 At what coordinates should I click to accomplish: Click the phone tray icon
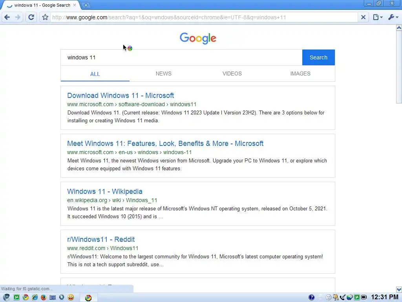tap(342, 297)
